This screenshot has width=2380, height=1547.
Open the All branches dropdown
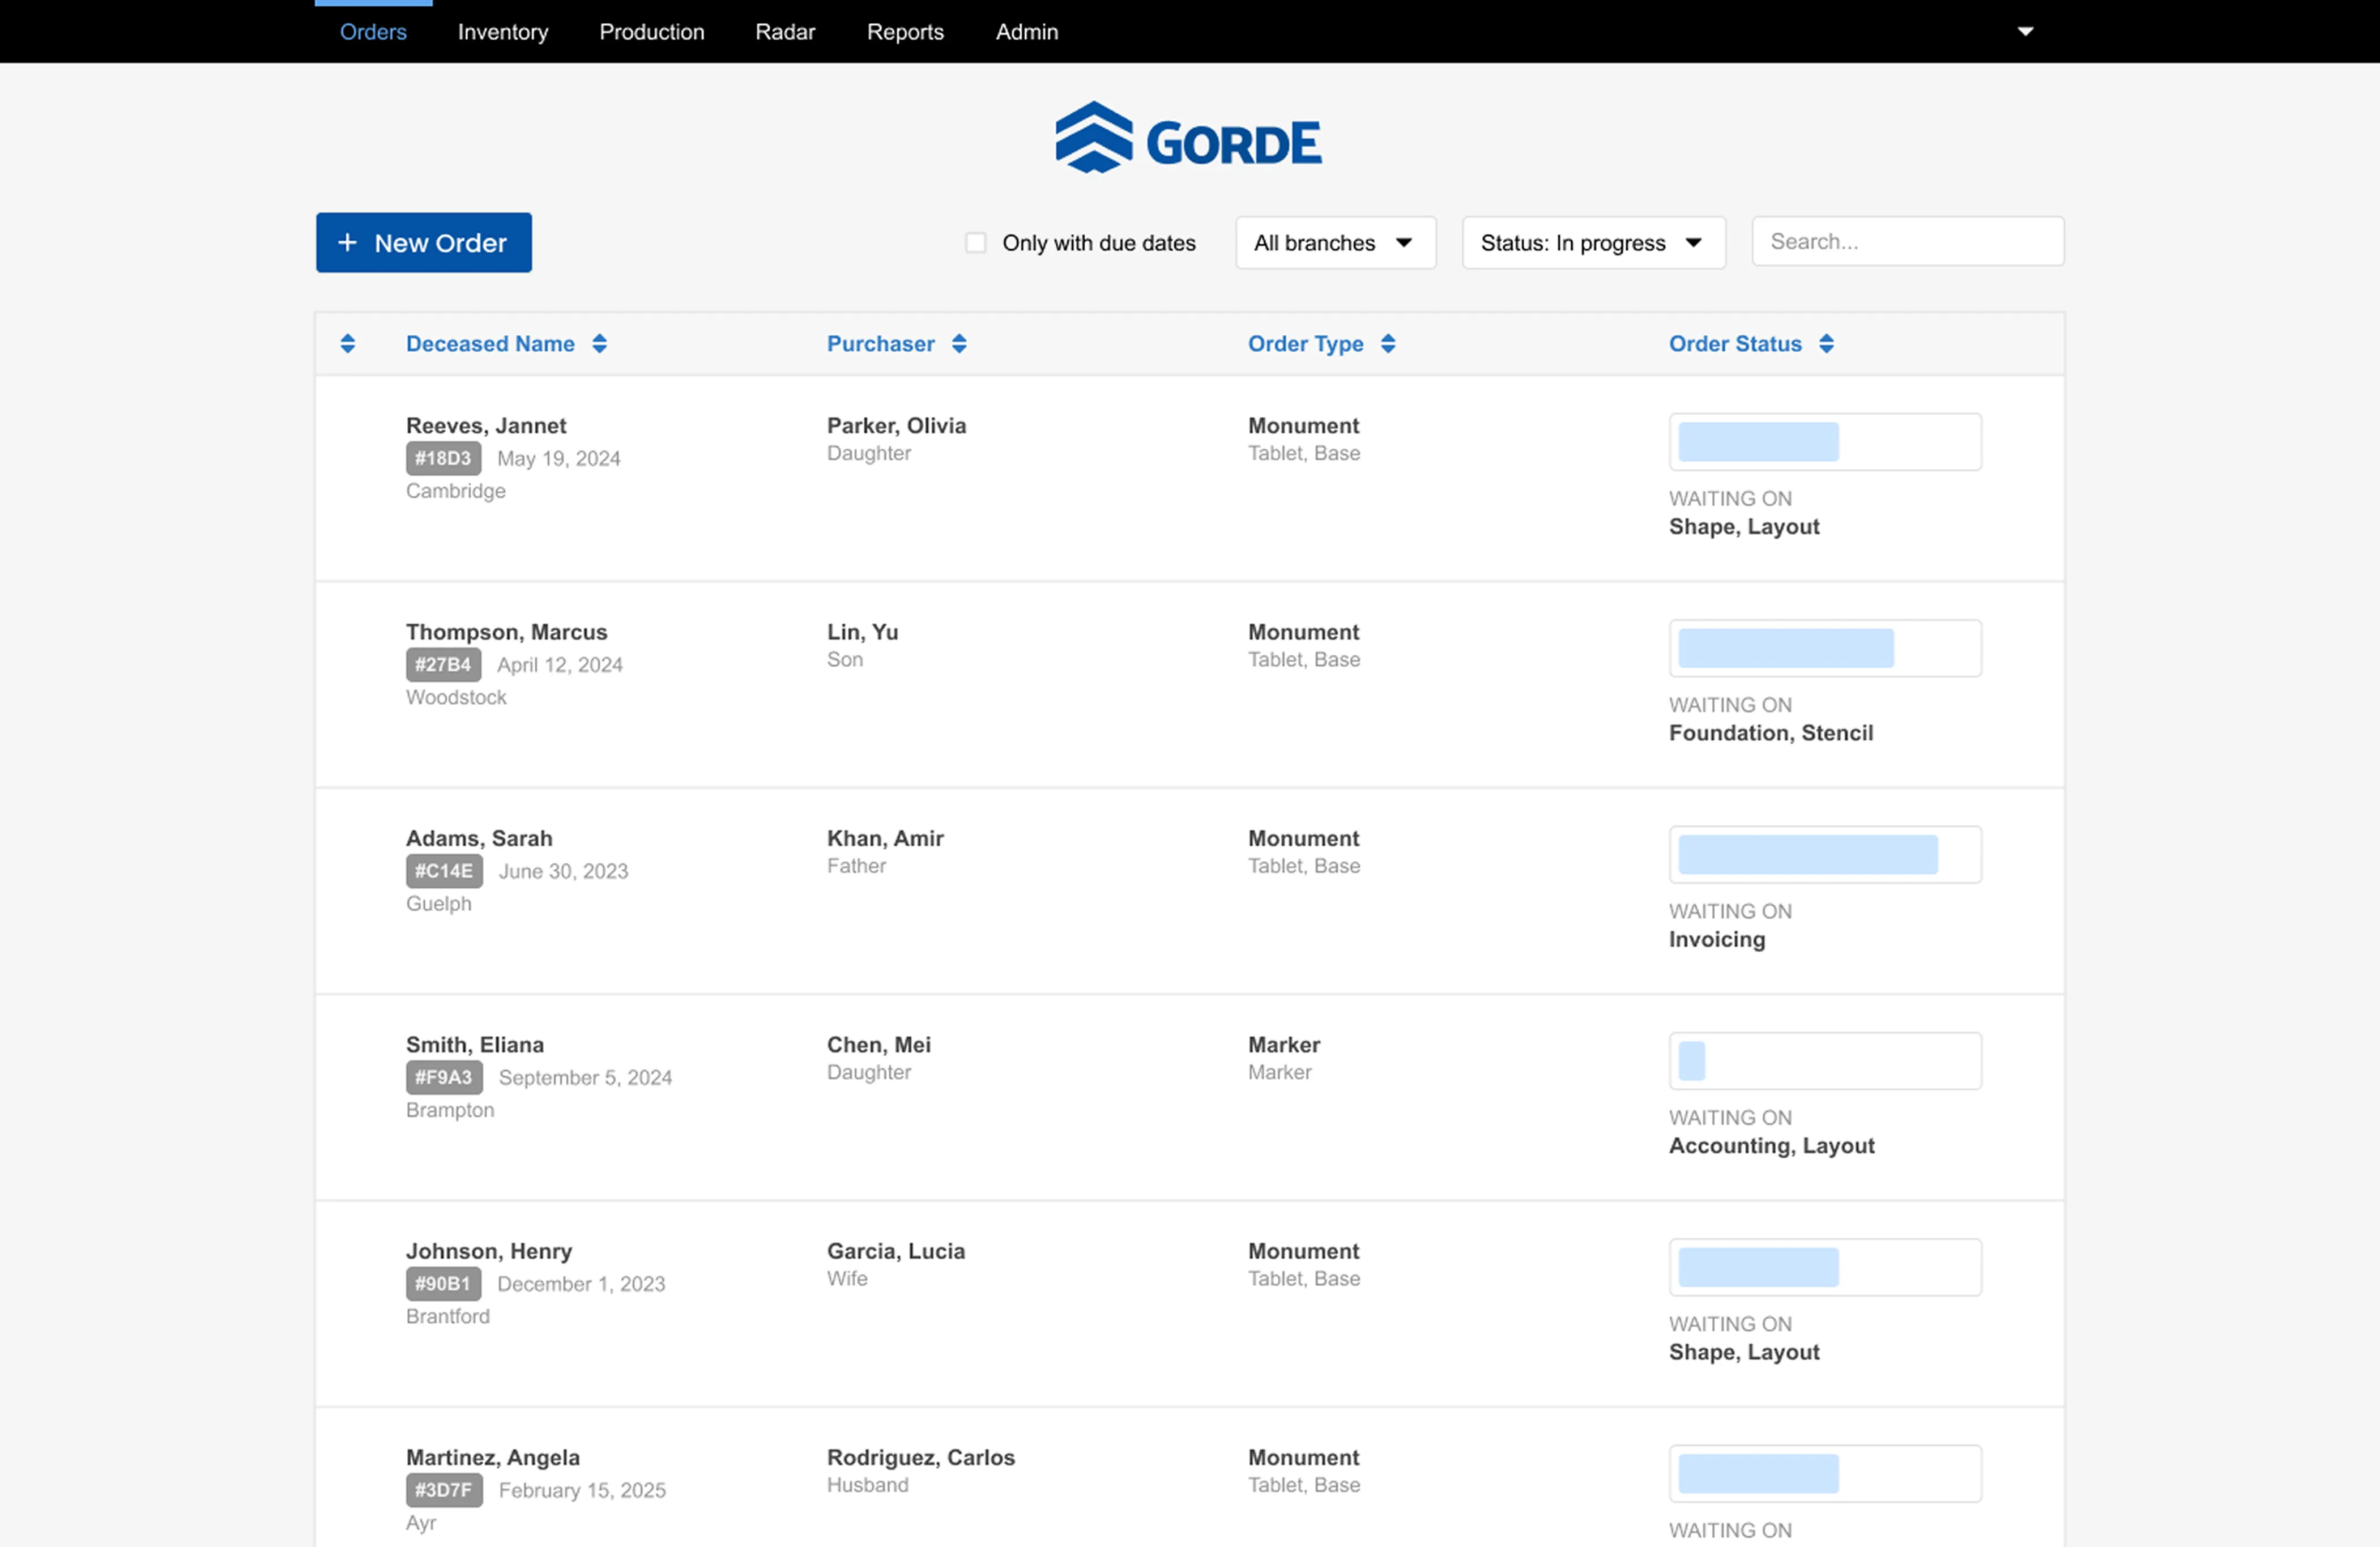tap(1335, 242)
